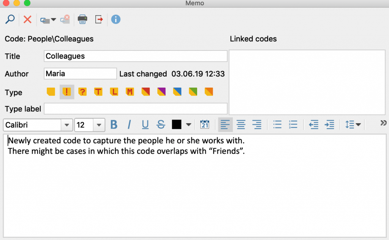
Task: Pick the 'T' memo type symbol
Action: tap(98, 91)
